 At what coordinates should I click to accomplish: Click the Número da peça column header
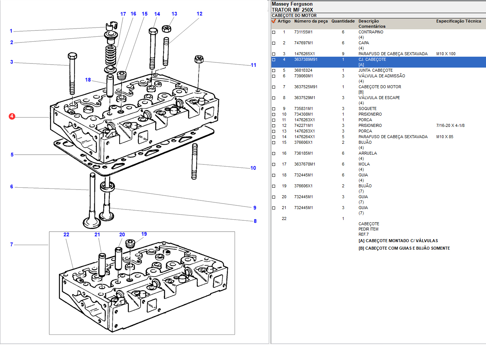[x=311, y=21]
